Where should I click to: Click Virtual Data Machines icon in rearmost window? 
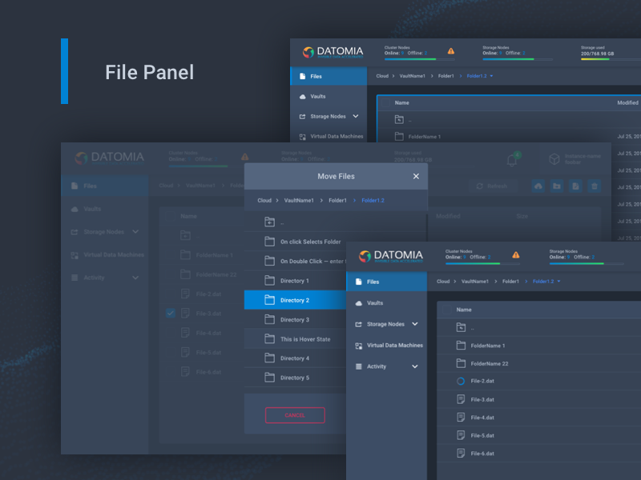[x=303, y=137]
